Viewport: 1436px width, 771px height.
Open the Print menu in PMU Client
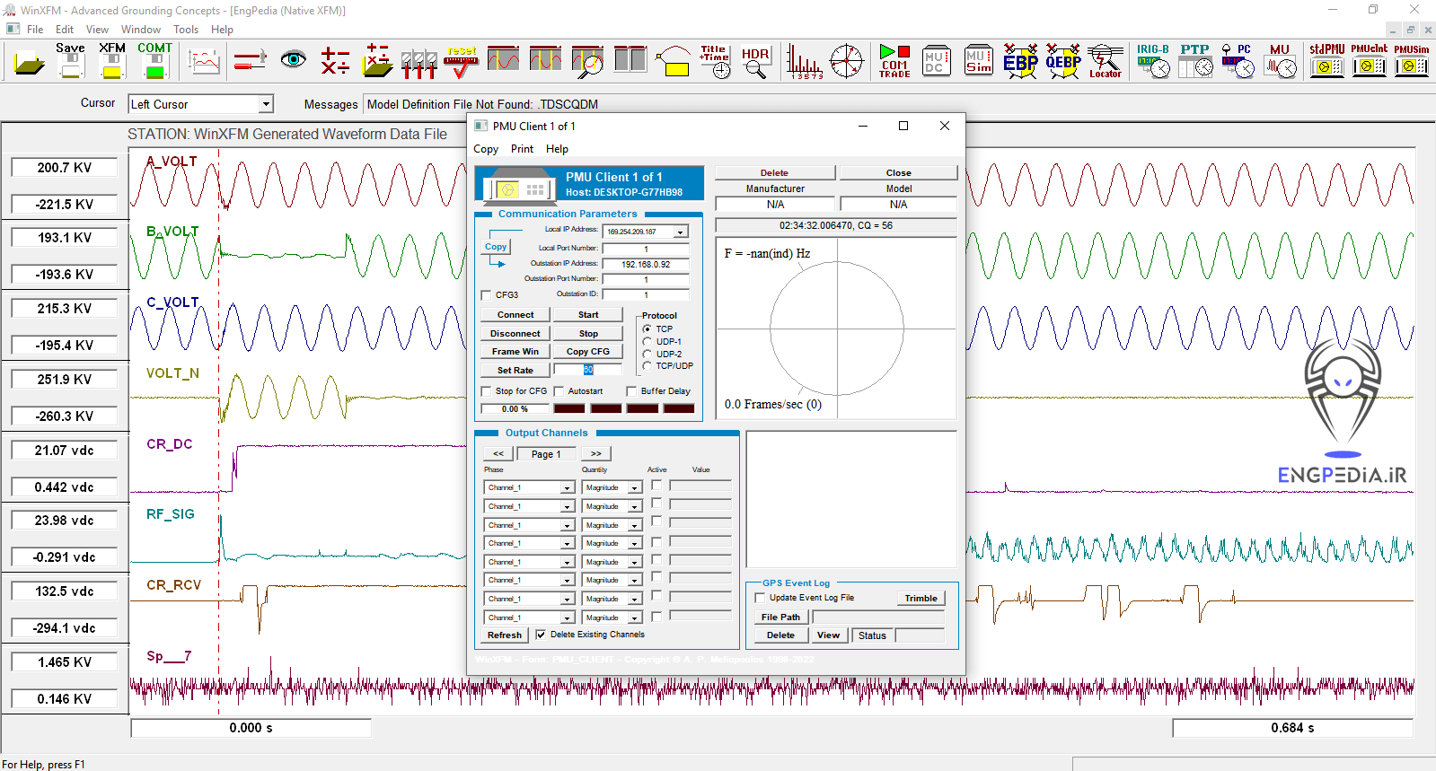[522, 149]
